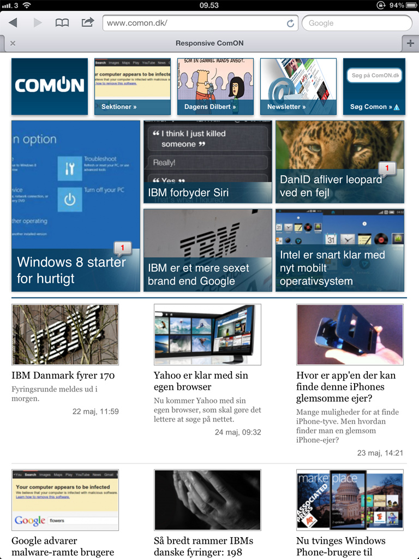Open Windows 8 starter for hurtigt story

pyautogui.click(x=75, y=206)
